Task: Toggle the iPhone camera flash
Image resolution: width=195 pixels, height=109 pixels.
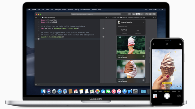Action: tap(154, 44)
